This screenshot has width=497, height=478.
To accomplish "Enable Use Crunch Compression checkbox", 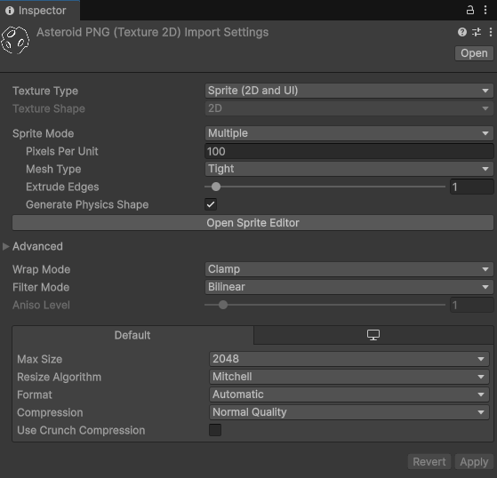I will [x=215, y=430].
